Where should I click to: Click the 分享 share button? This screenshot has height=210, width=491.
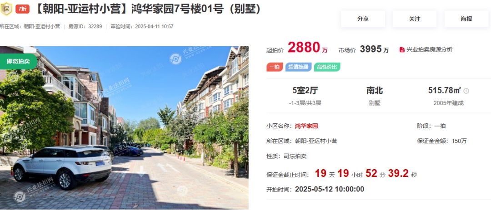tap(363, 19)
